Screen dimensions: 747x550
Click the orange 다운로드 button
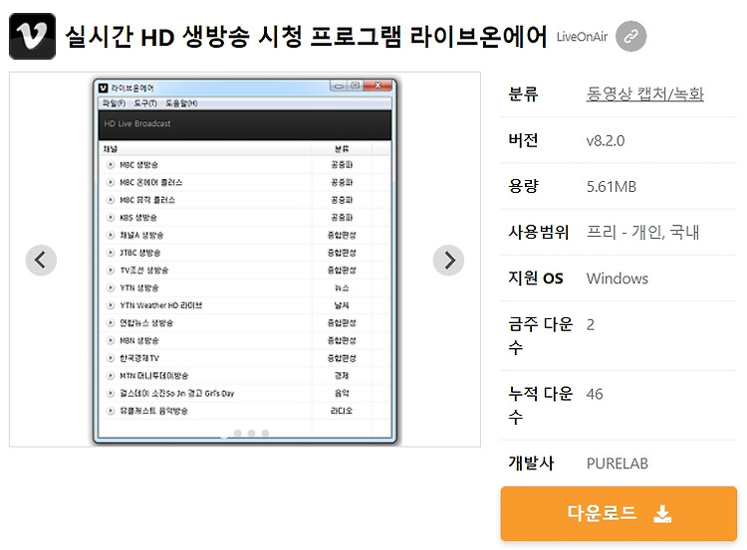(619, 513)
